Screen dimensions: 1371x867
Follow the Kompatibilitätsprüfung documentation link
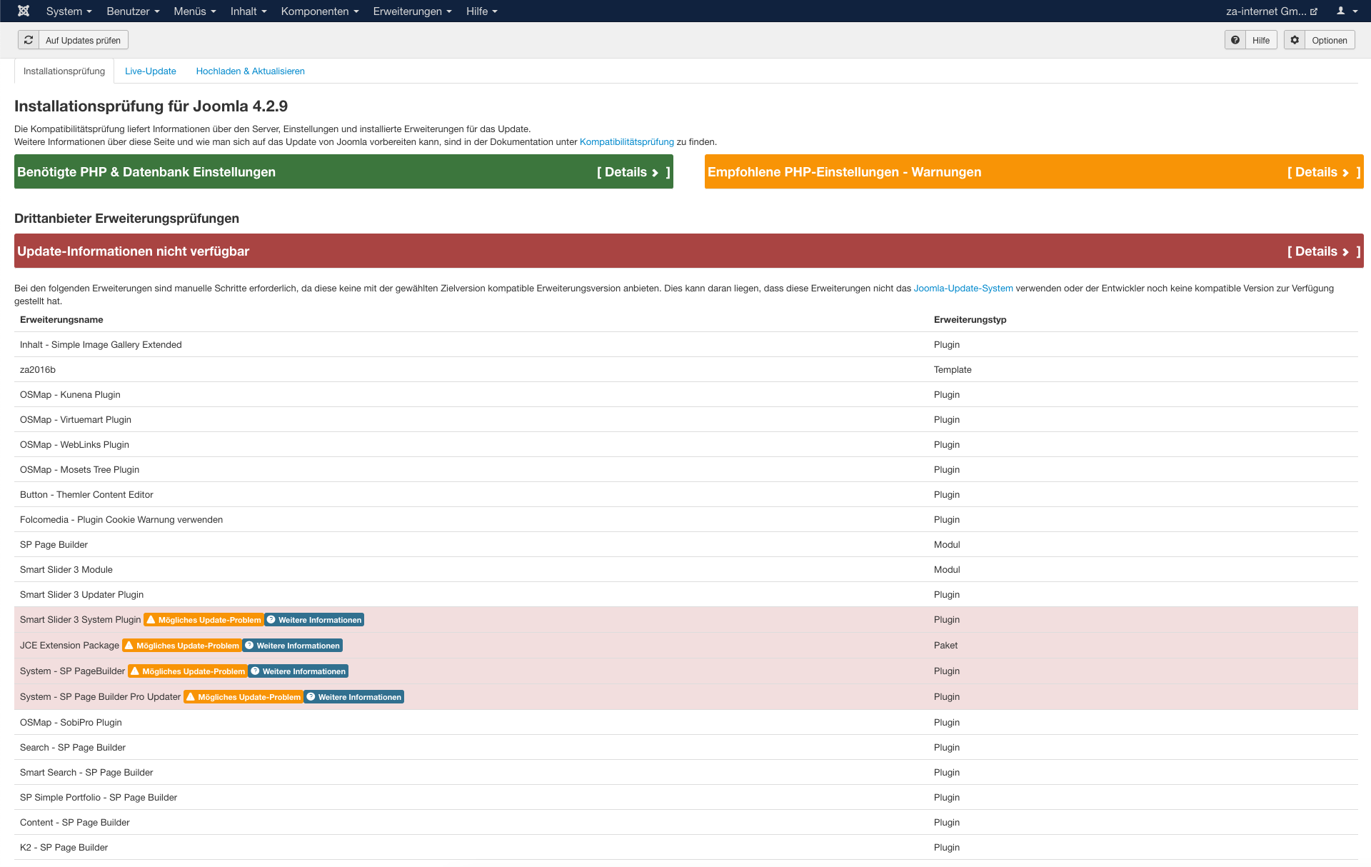tap(627, 142)
